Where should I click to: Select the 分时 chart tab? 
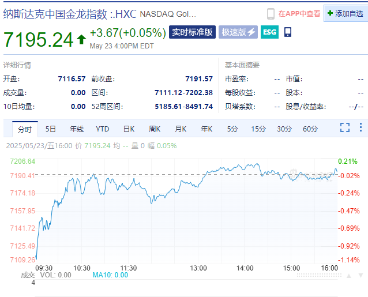click(25, 129)
